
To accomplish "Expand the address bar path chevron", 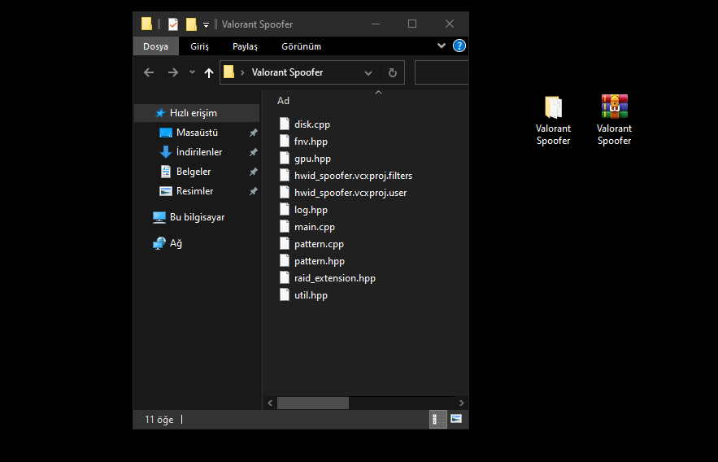I will (242, 72).
